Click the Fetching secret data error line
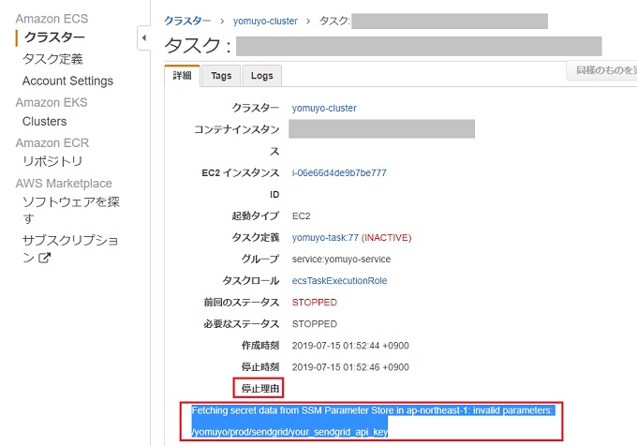 (x=372, y=410)
